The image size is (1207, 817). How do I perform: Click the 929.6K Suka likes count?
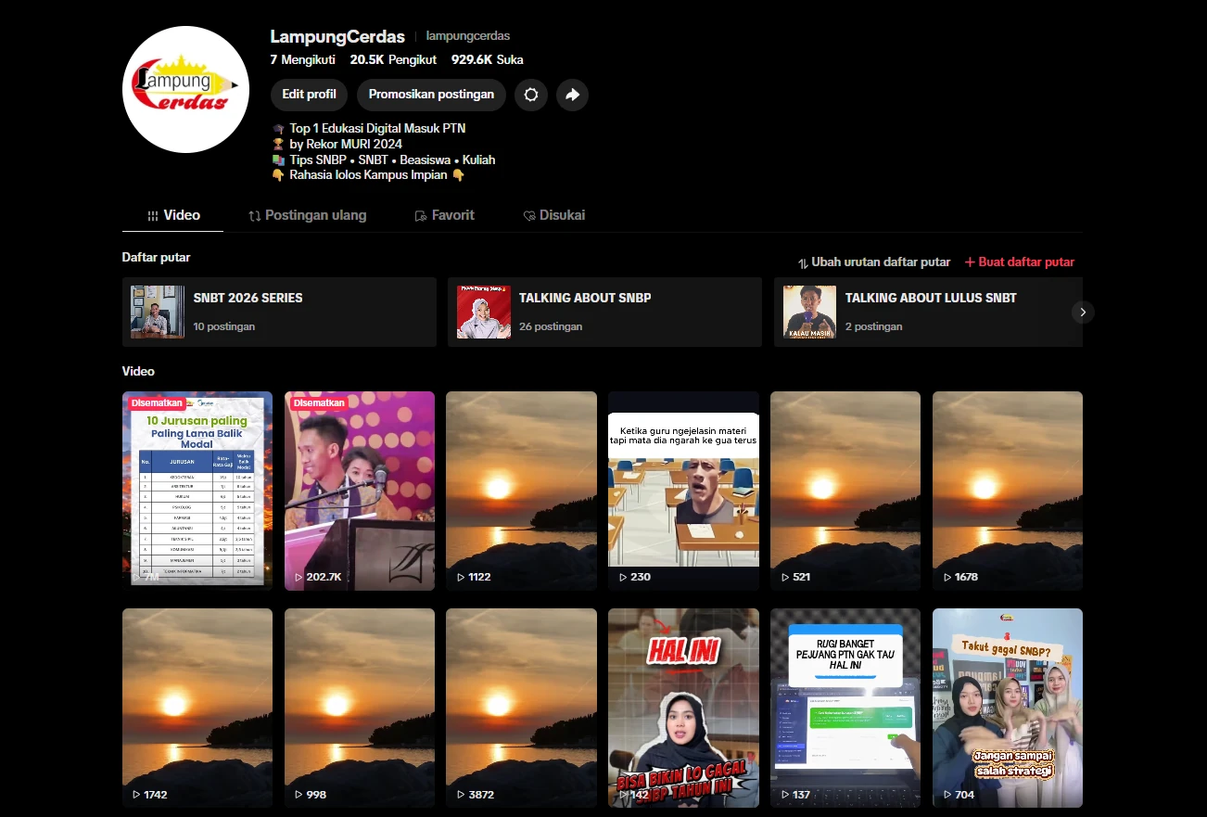pyautogui.click(x=488, y=59)
